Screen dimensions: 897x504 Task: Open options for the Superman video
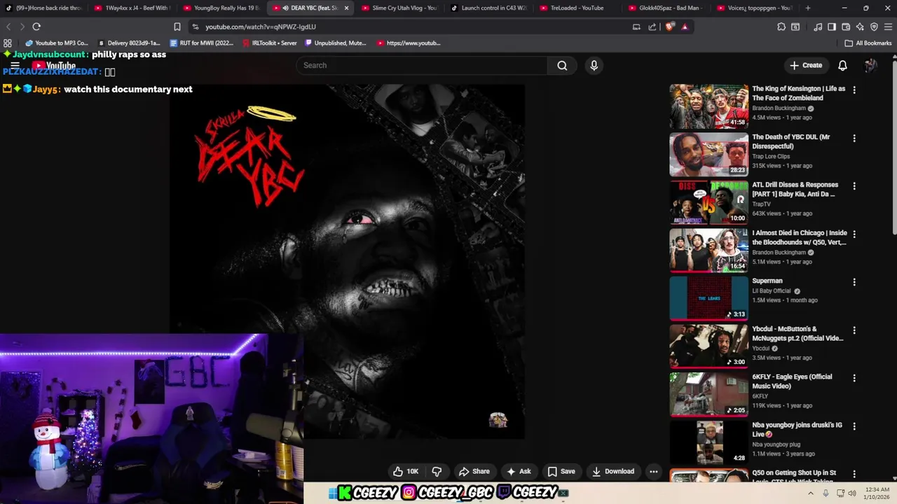[854, 282]
